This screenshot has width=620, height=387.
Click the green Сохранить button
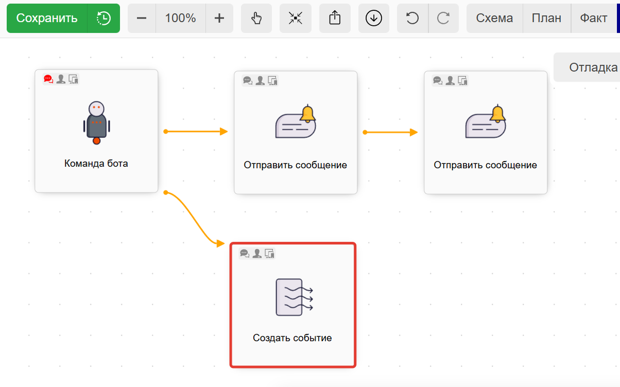click(x=47, y=18)
